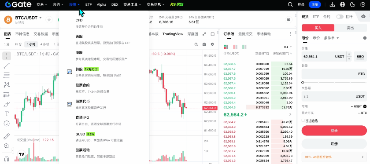Click the guide book icon
Image resolution: width=370 pixels, height=164 pixels.
click(x=289, y=20)
